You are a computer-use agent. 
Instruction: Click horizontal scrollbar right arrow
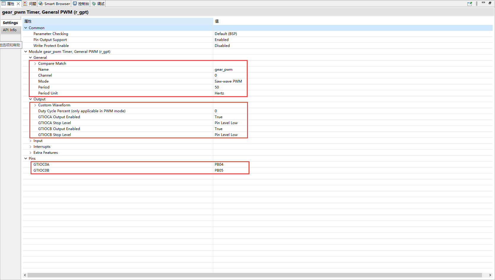coord(490,275)
